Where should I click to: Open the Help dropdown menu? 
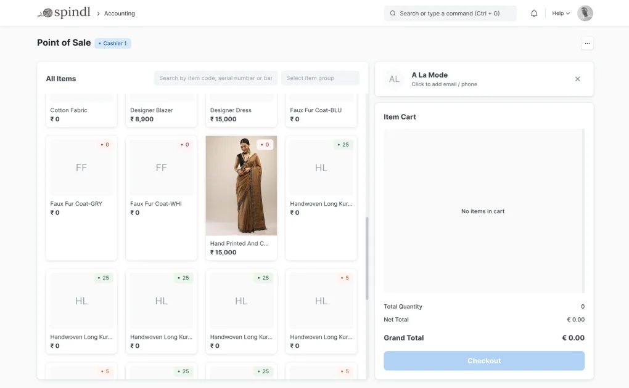[x=560, y=12]
